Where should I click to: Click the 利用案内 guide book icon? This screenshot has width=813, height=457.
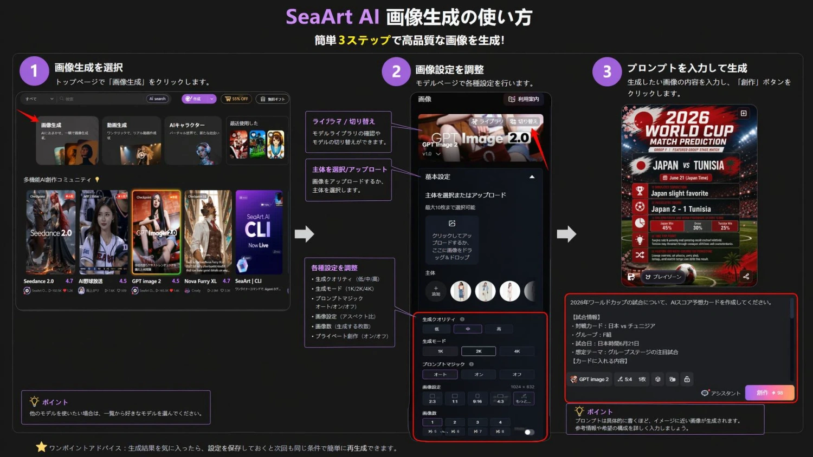point(512,99)
